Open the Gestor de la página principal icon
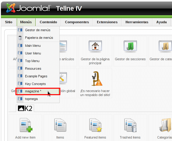The height and width of the screenshot is (141, 172). [x=95, y=46]
